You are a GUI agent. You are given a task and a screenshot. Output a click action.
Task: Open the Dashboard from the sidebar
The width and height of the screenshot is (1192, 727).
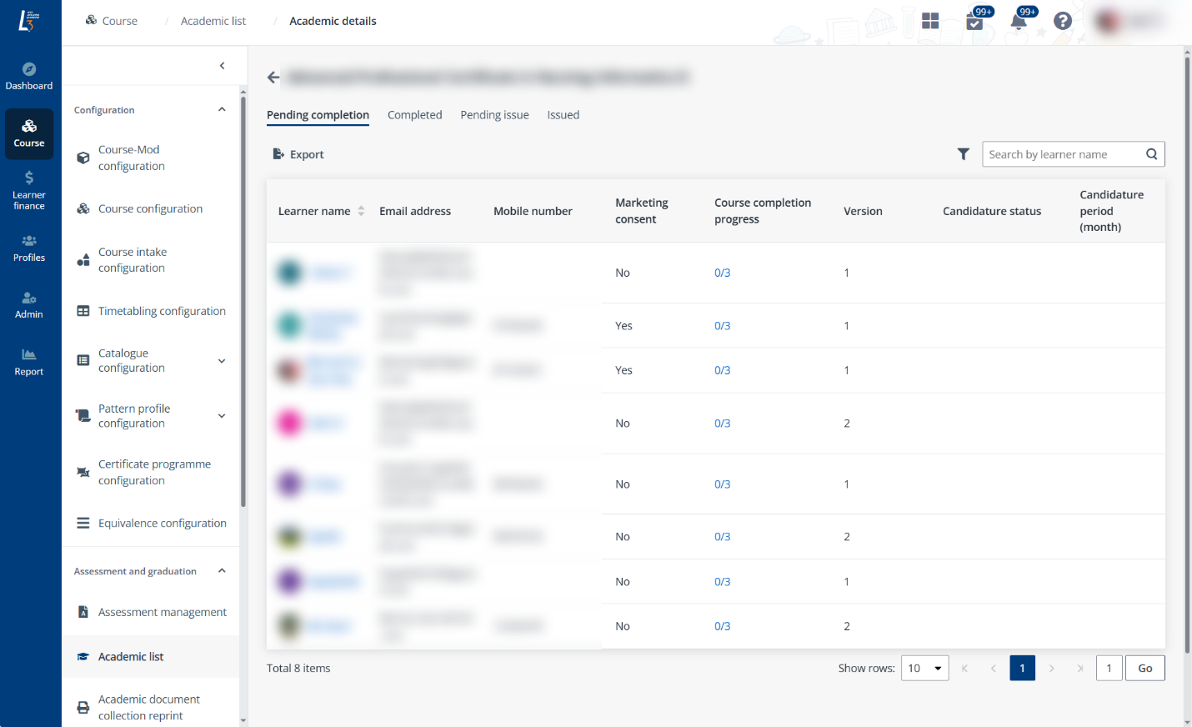tap(29, 76)
